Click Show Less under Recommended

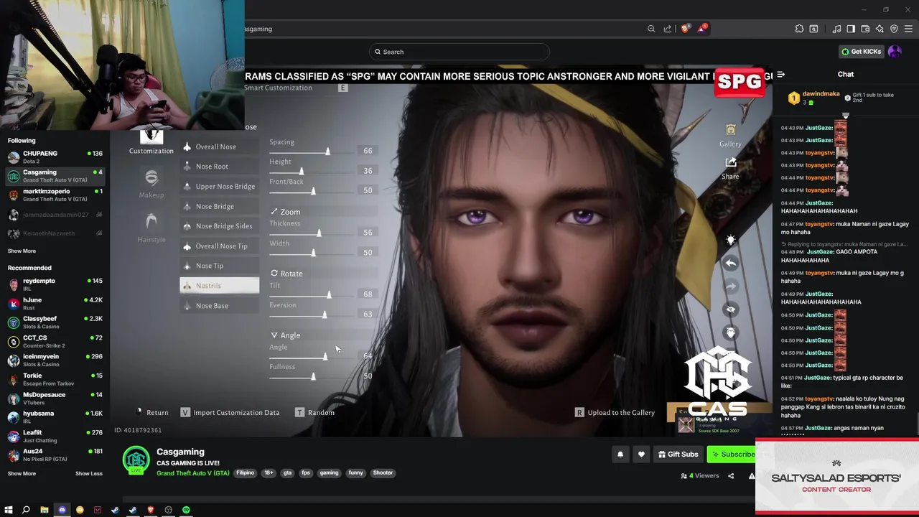pyautogui.click(x=89, y=474)
